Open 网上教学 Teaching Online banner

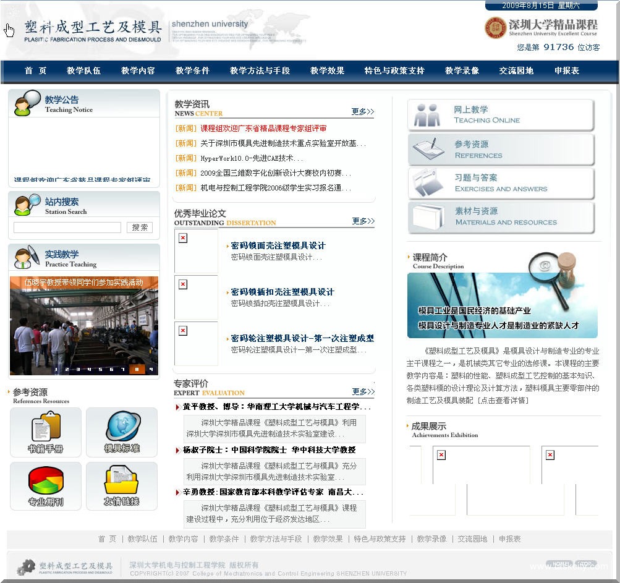(x=501, y=115)
